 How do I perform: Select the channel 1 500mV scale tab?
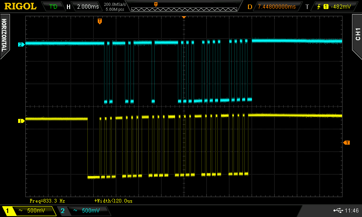point(29,211)
